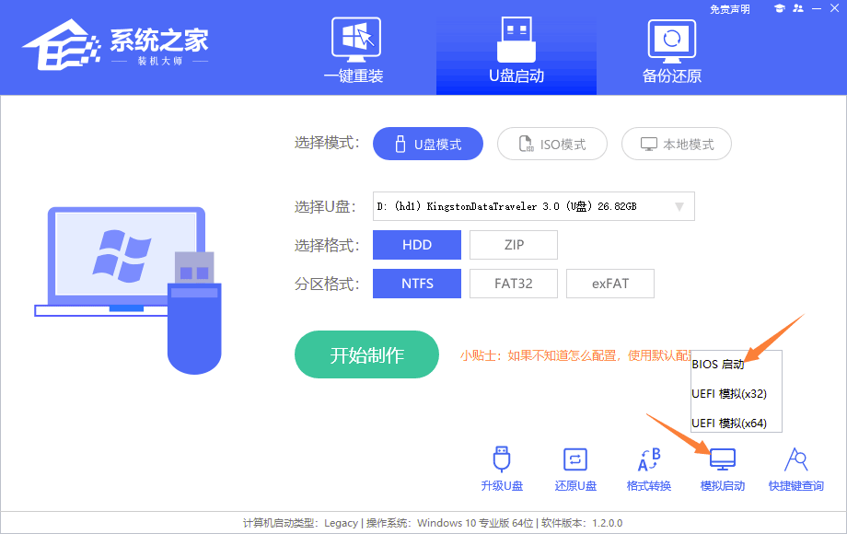847x534 pixels.
Task: Switch to the 一键重装 tab
Action: pyautogui.click(x=354, y=49)
